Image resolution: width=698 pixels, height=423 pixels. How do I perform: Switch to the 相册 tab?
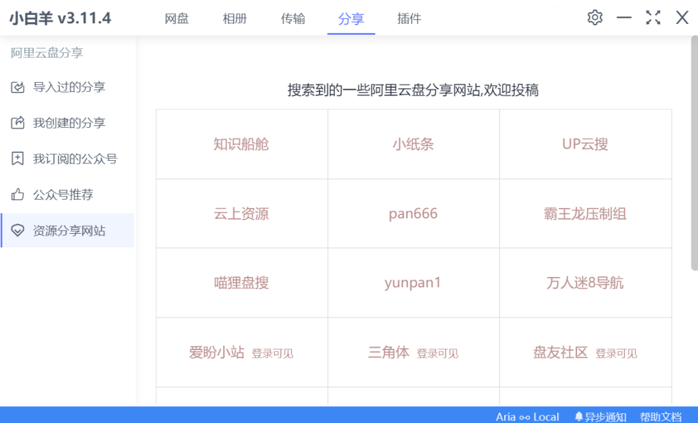[235, 19]
